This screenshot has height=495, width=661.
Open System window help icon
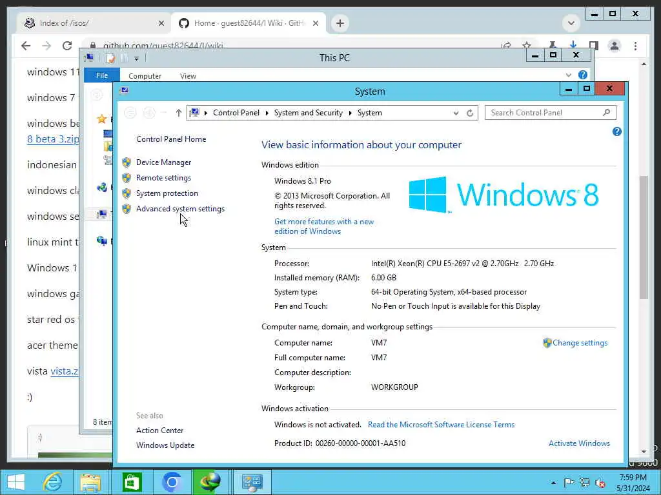click(616, 131)
